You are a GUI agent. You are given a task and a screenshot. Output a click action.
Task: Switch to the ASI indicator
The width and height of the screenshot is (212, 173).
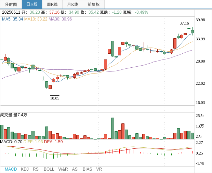coord(75,169)
